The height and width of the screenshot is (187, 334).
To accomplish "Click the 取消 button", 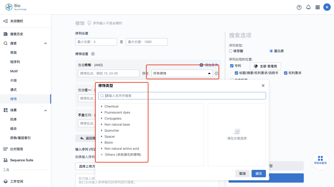I will (242, 174).
